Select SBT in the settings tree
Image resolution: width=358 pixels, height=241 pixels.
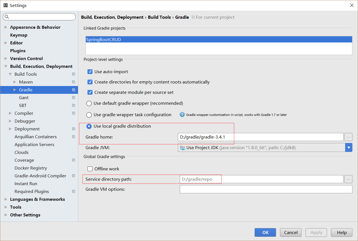pos(23,106)
